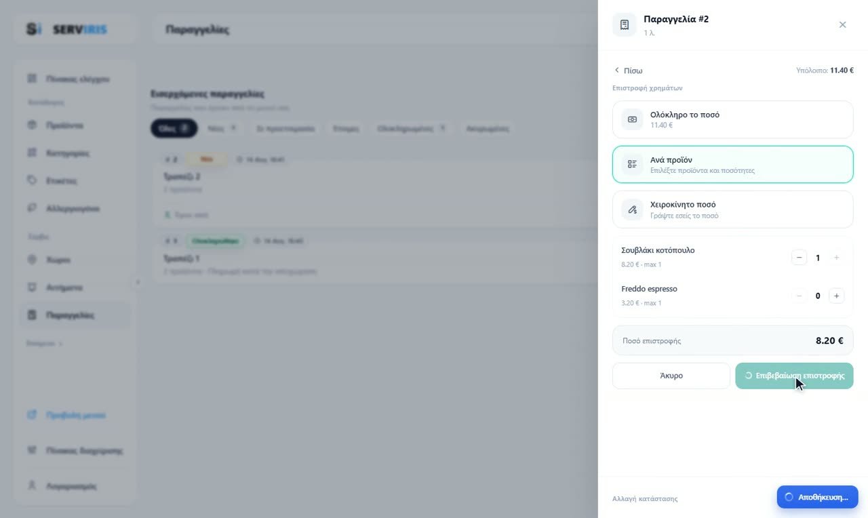Click the Ποσό επιστροφής amount field
This screenshot has width=868, height=518.
click(x=732, y=340)
